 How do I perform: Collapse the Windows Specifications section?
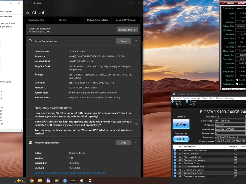coord(136,143)
